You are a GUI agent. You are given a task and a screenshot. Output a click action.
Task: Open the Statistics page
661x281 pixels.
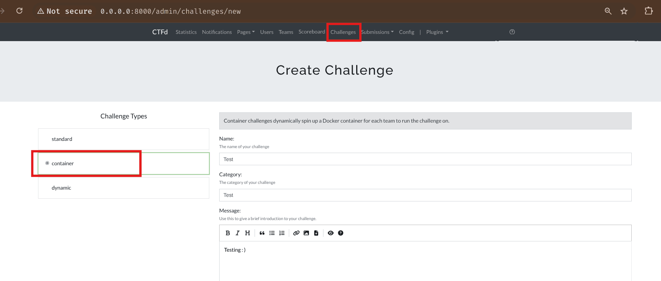(186, 32)
